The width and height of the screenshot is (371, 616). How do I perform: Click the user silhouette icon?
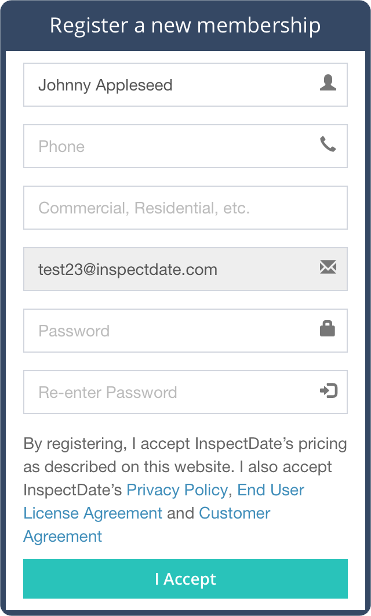(x=328, y=84)
